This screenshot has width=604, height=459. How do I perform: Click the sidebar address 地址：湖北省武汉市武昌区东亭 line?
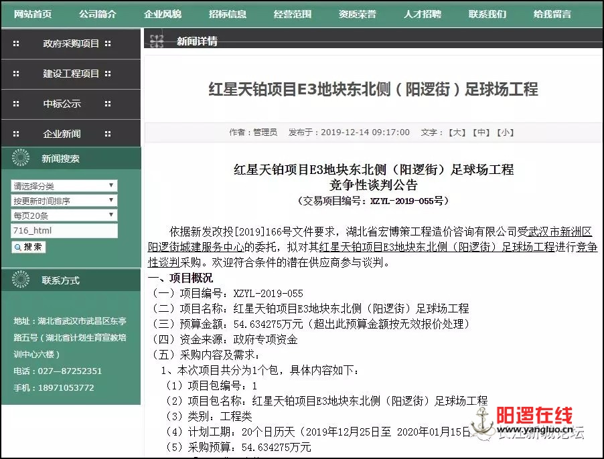[70, 321]
